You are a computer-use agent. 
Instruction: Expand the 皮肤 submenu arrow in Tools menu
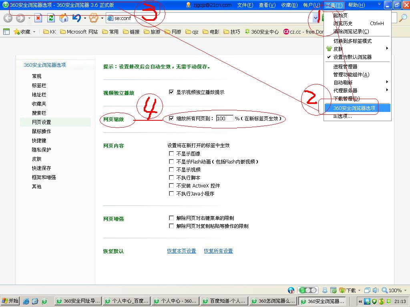pyautogui.click(x=387, y=48)
